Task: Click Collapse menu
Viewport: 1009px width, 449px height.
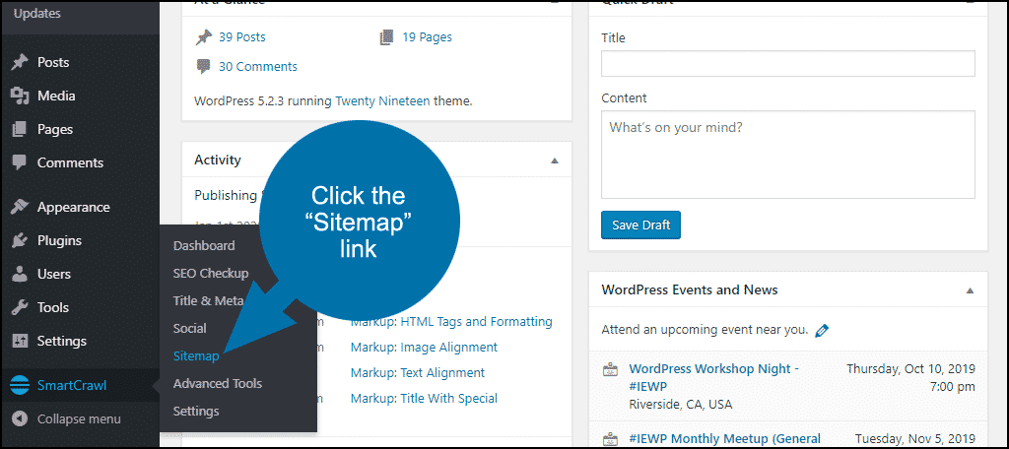Action: click(x=79, y=418)
